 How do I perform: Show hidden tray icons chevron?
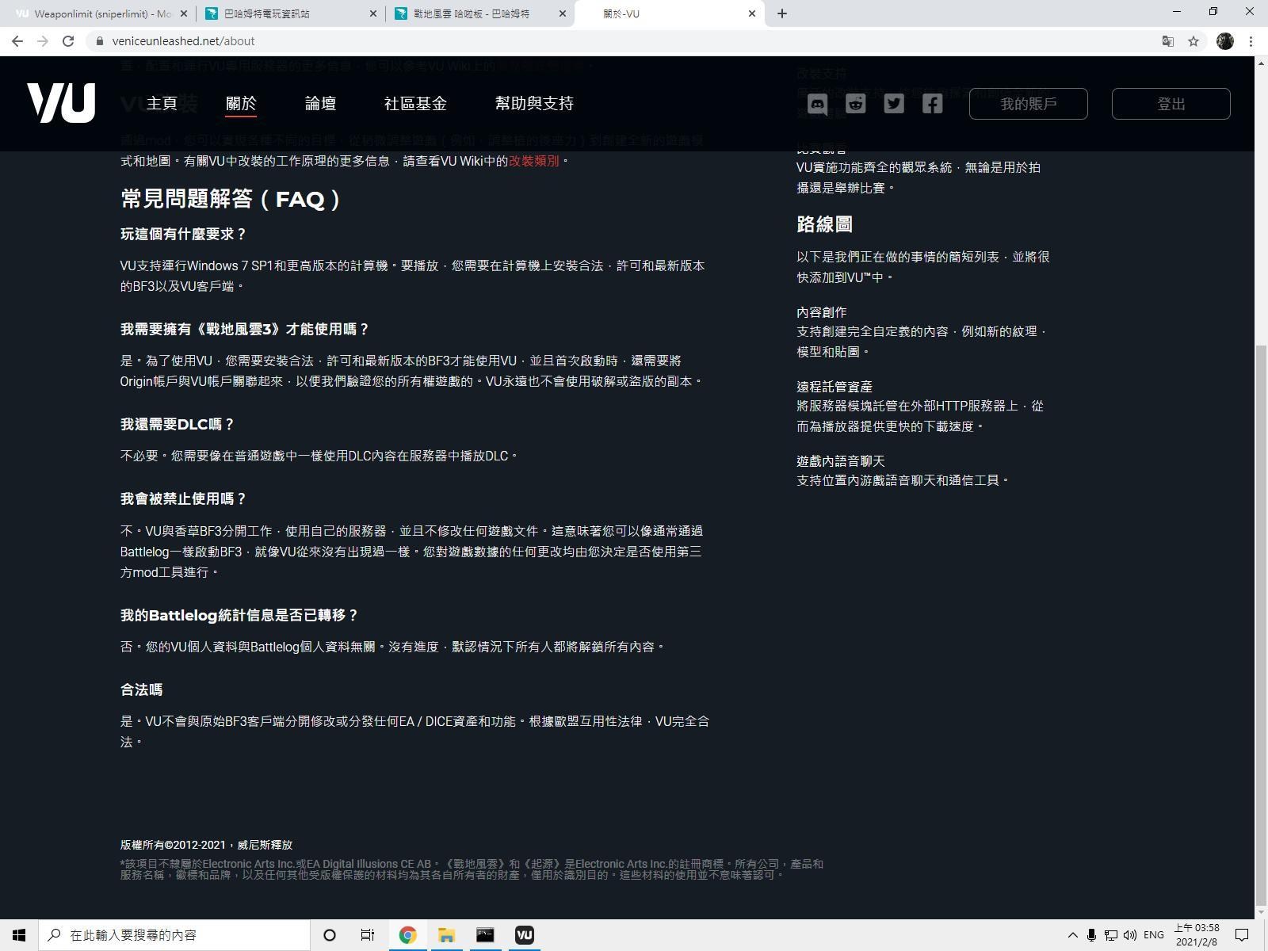(x=1072, y=935)
